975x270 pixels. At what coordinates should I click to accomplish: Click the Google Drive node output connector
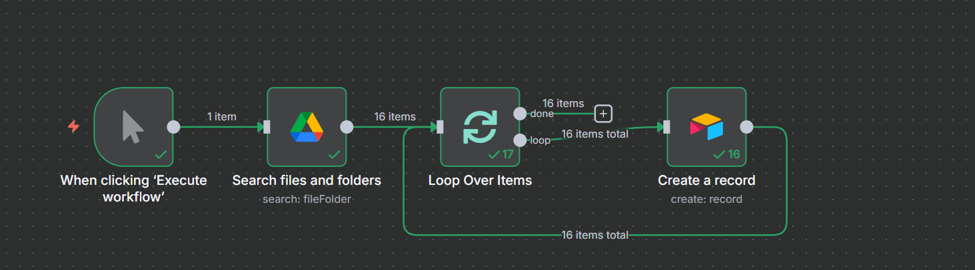pos(347,127)
